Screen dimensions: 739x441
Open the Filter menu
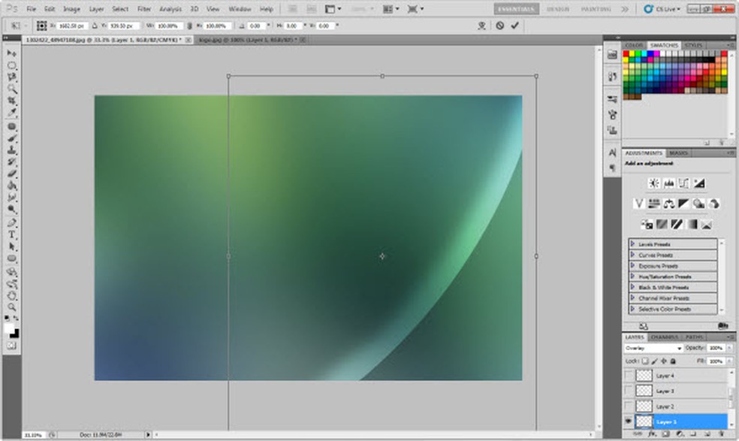144,9
